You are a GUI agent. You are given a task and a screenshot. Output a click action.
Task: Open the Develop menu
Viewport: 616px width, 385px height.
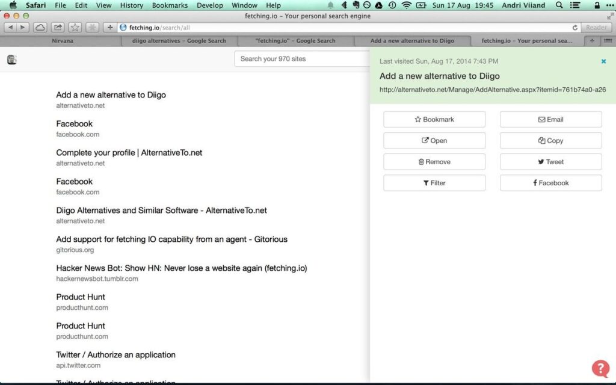(x=210, y=5)
